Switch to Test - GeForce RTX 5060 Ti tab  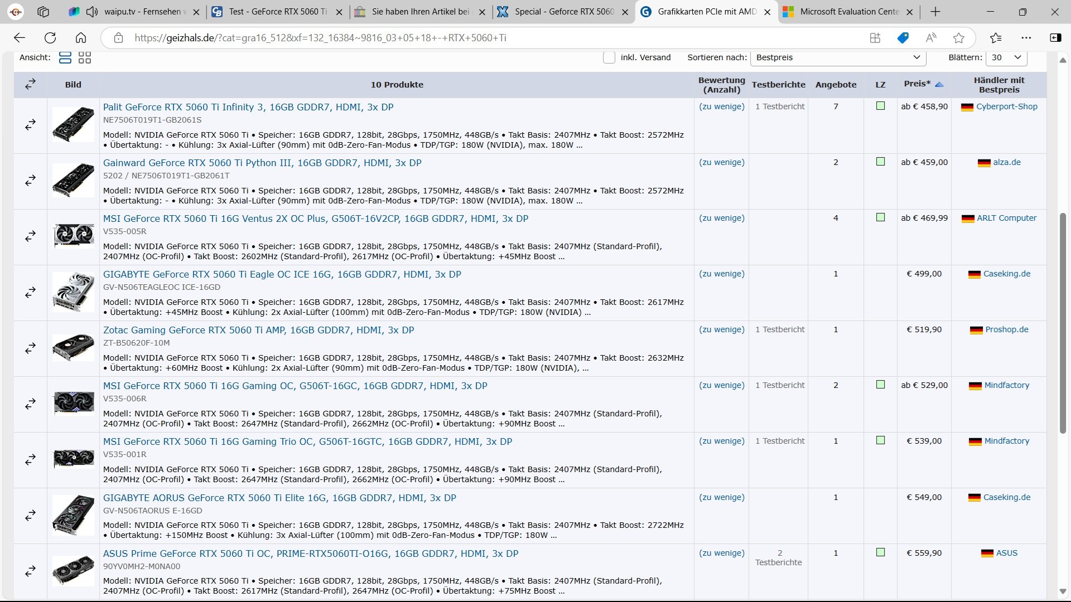(278, 12)
